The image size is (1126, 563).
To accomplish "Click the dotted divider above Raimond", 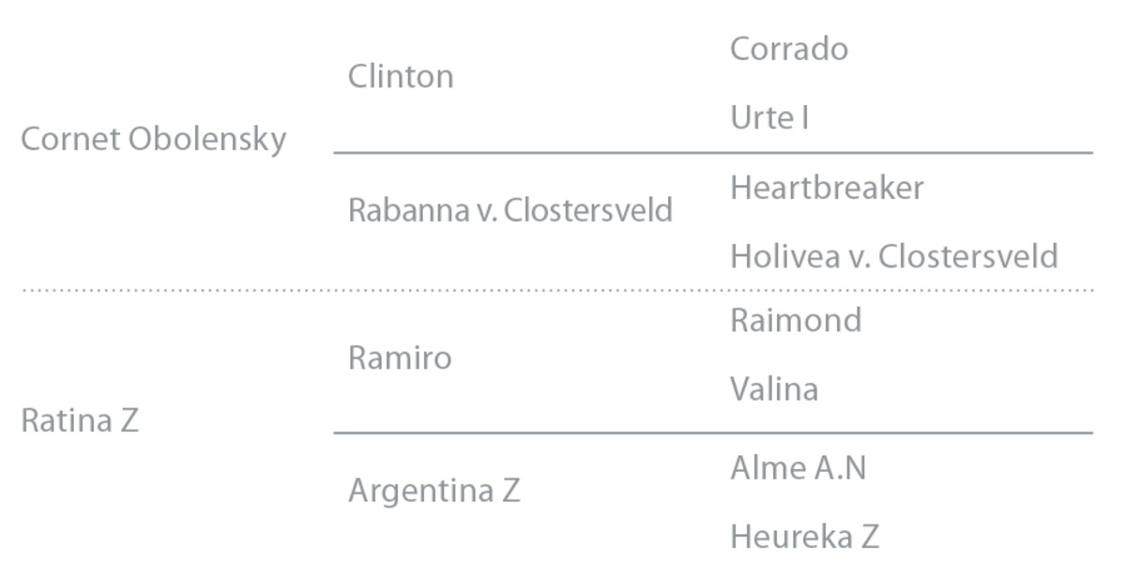I will tap(557, 291).
